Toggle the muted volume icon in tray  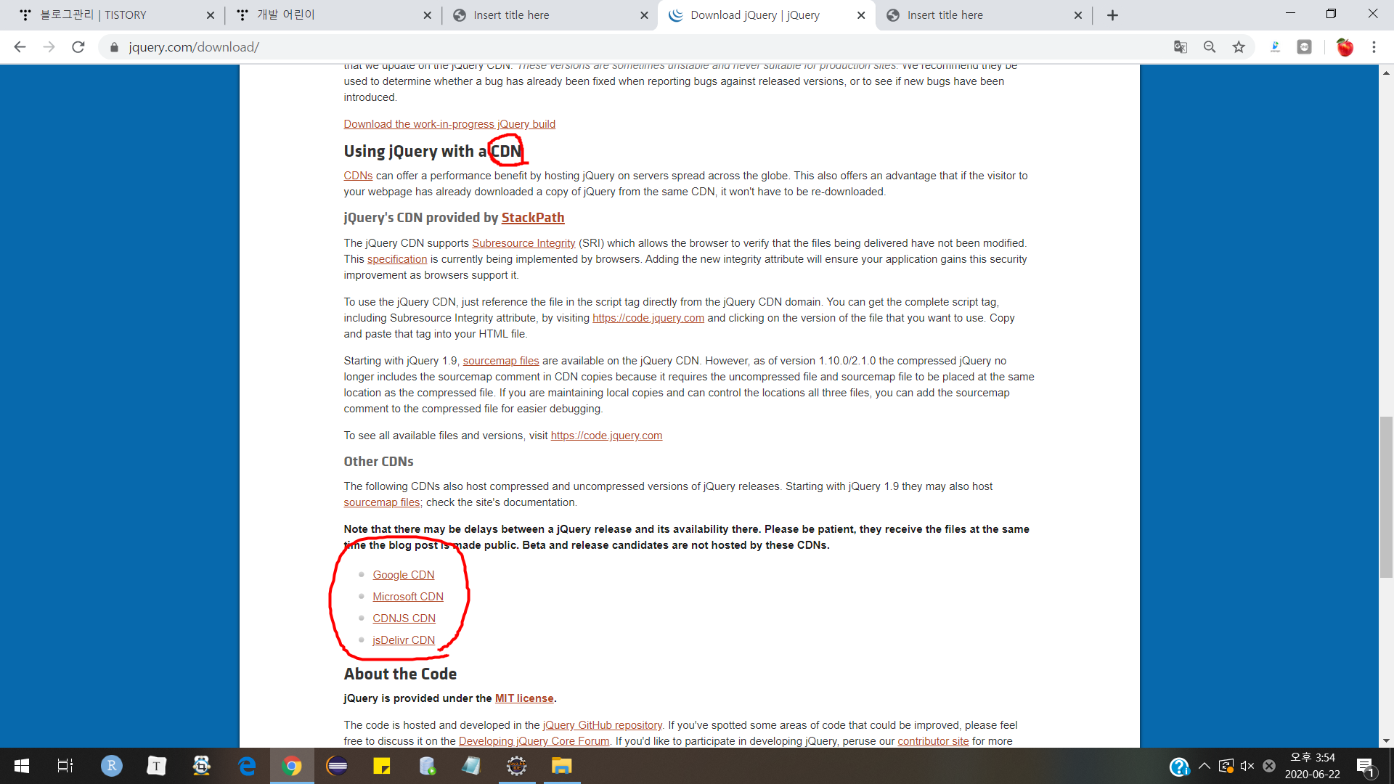click(x=1247, y=766)
